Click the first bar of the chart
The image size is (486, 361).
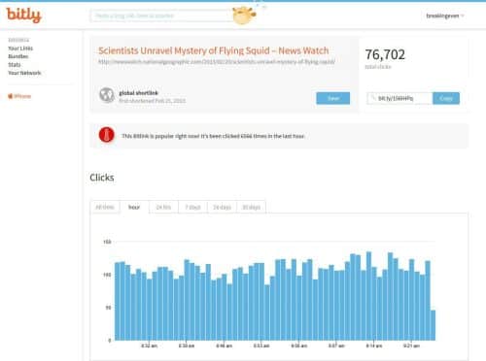[118, 302]
